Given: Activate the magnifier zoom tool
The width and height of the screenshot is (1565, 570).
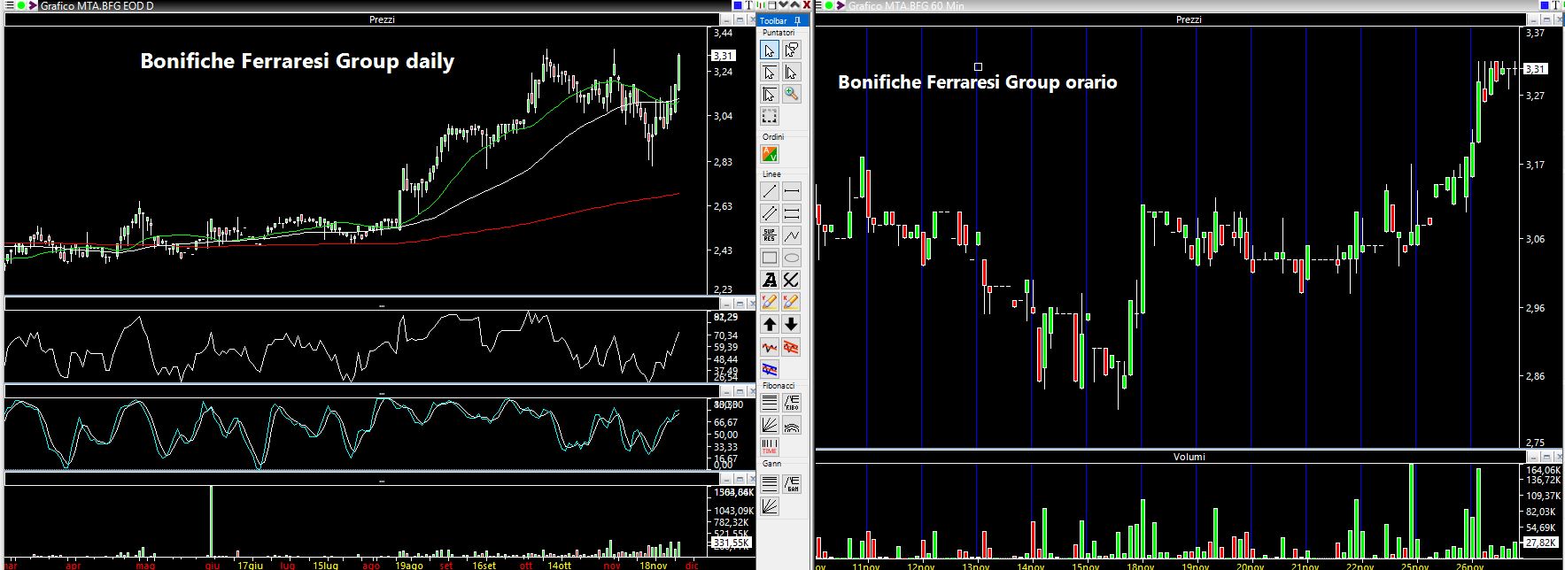Looking at the screenshot, I should (792, 94).
